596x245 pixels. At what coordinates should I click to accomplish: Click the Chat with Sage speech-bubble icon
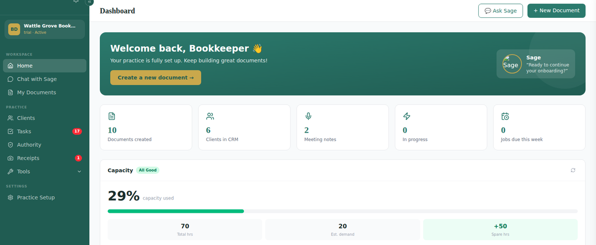[11, 79]
